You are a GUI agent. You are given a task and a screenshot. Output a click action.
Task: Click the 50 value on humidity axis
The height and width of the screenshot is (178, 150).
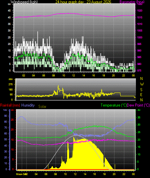(x=6, y=140)
